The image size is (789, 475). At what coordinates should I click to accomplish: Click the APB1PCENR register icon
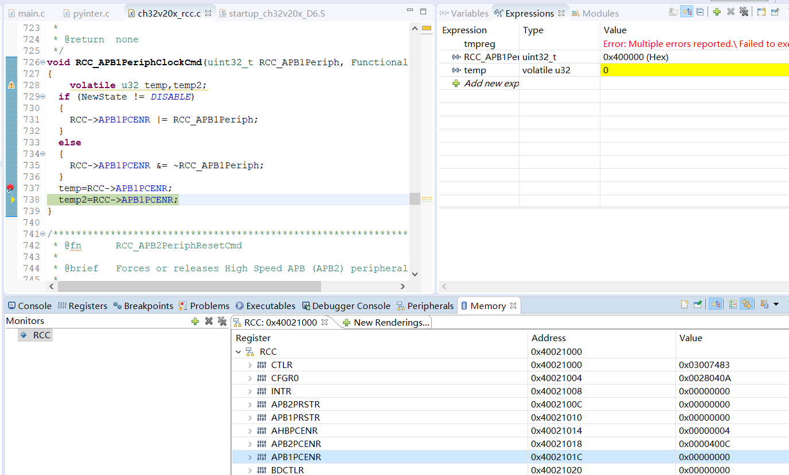262,457
